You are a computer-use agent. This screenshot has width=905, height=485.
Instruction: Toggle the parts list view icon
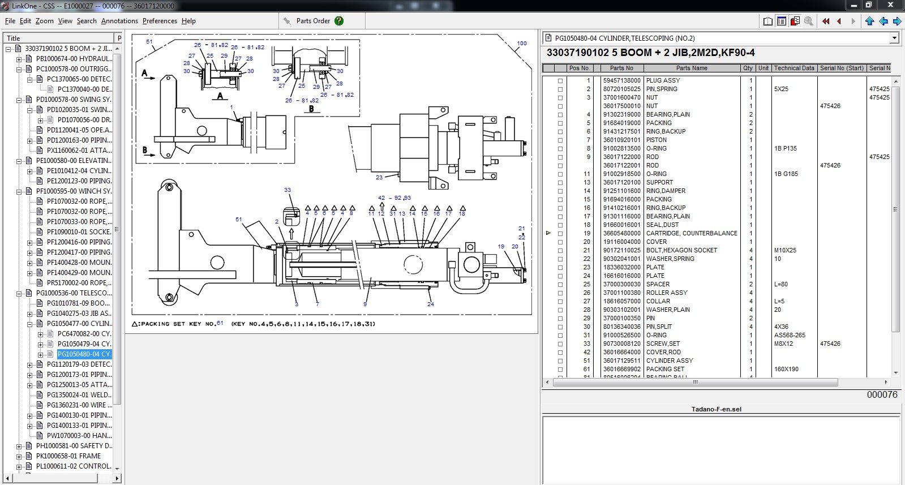click(781, 22)
